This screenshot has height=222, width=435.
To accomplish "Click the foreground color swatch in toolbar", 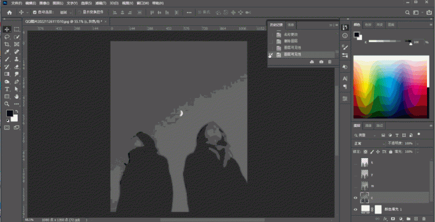I will (x=9, y=113).
